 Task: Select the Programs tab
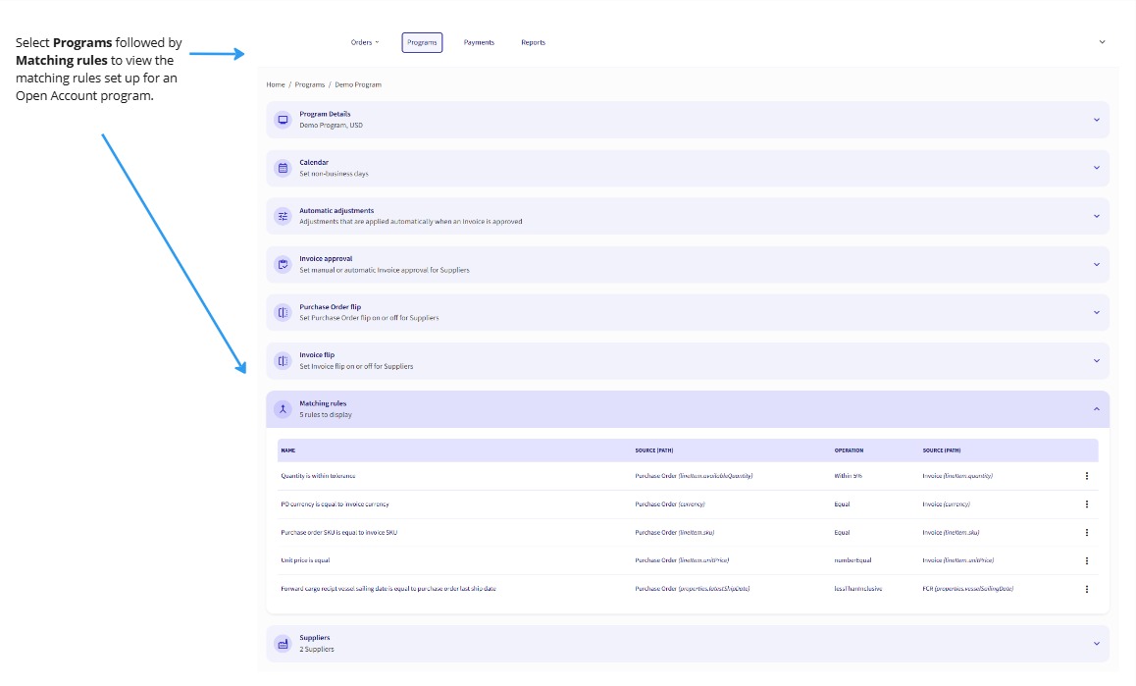pyautogui.click(x=422, y=42)
